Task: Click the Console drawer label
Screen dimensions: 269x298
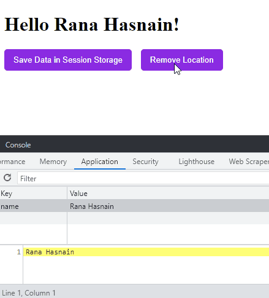Action: click(18, 145)
